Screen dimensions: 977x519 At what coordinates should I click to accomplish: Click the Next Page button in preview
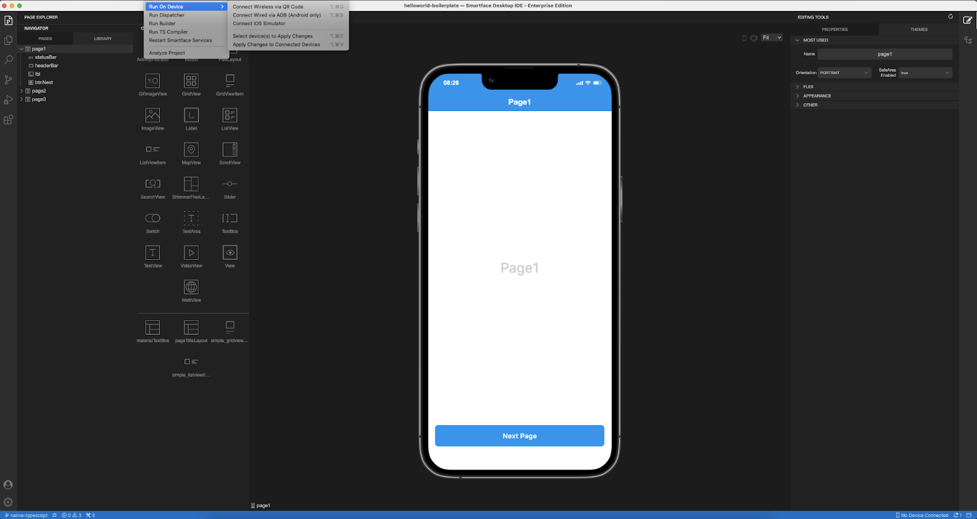tap(520, 436)
